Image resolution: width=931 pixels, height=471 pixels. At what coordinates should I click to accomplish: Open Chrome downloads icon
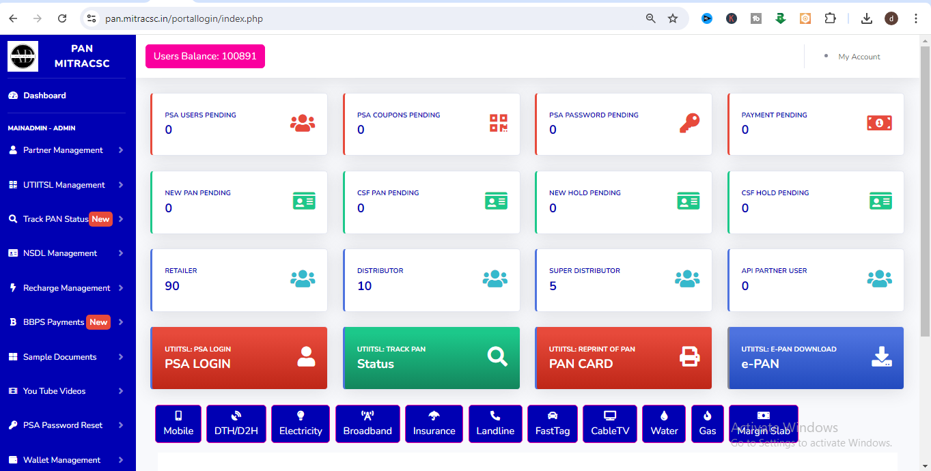coord(867,18)
